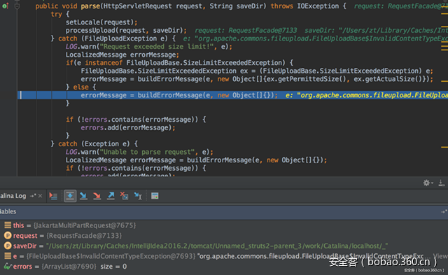Click the bottom yellow warning stripe in the editor's right margin
This screenshot has height=275, width=448.
tap(444, 148)
